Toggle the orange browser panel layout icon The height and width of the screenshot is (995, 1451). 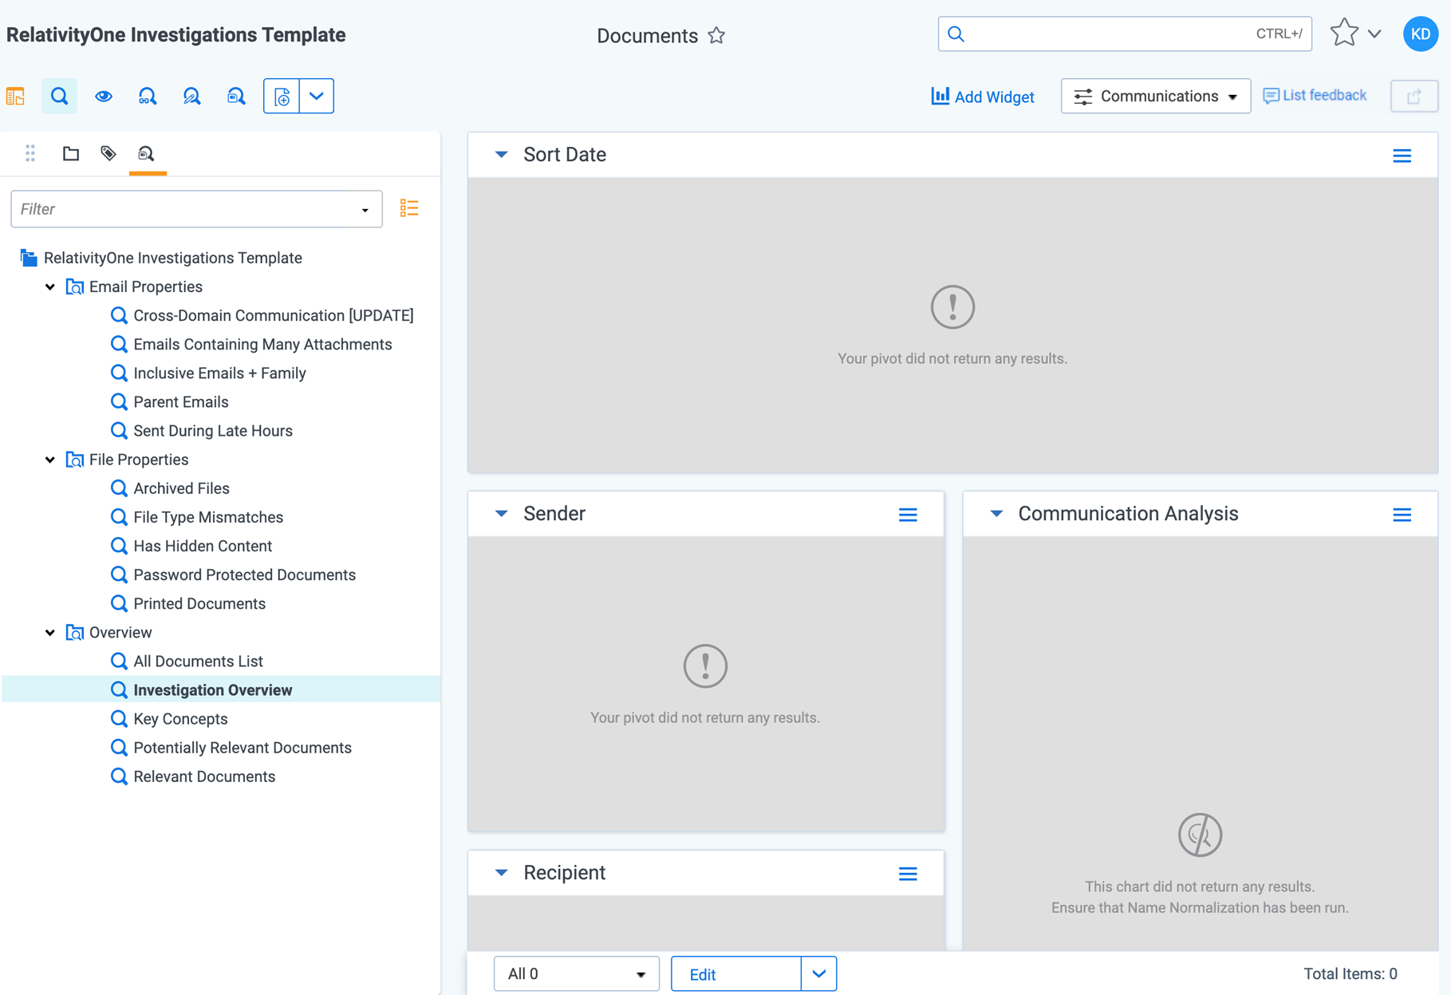tap(16, 97)
